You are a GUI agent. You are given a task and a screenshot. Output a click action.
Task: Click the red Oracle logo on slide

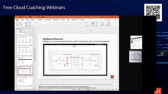click(x=112, y=77)
